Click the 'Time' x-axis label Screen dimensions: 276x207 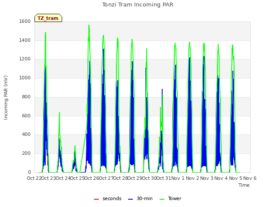[x=244, y=185]
